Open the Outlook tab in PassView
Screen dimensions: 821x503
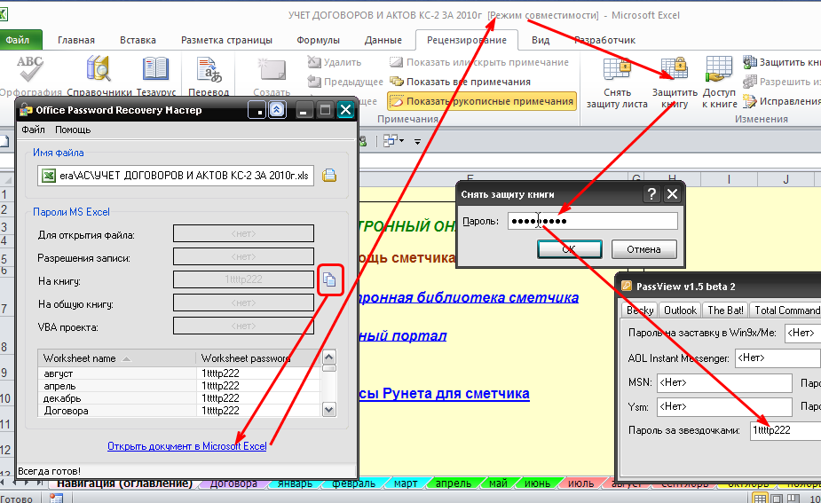point(680,310)
